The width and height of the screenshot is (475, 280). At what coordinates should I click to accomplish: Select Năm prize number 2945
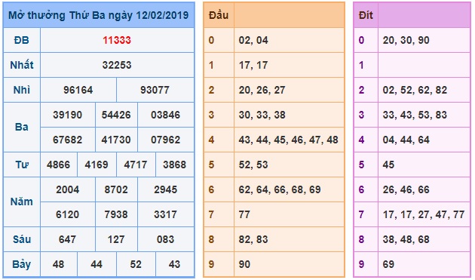click(165, 189)
